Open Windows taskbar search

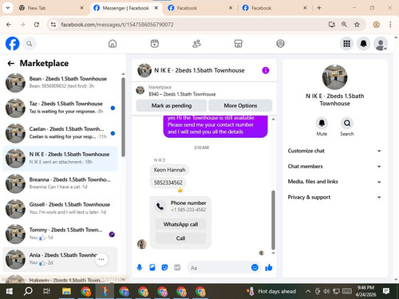click(x=28, y=291)
